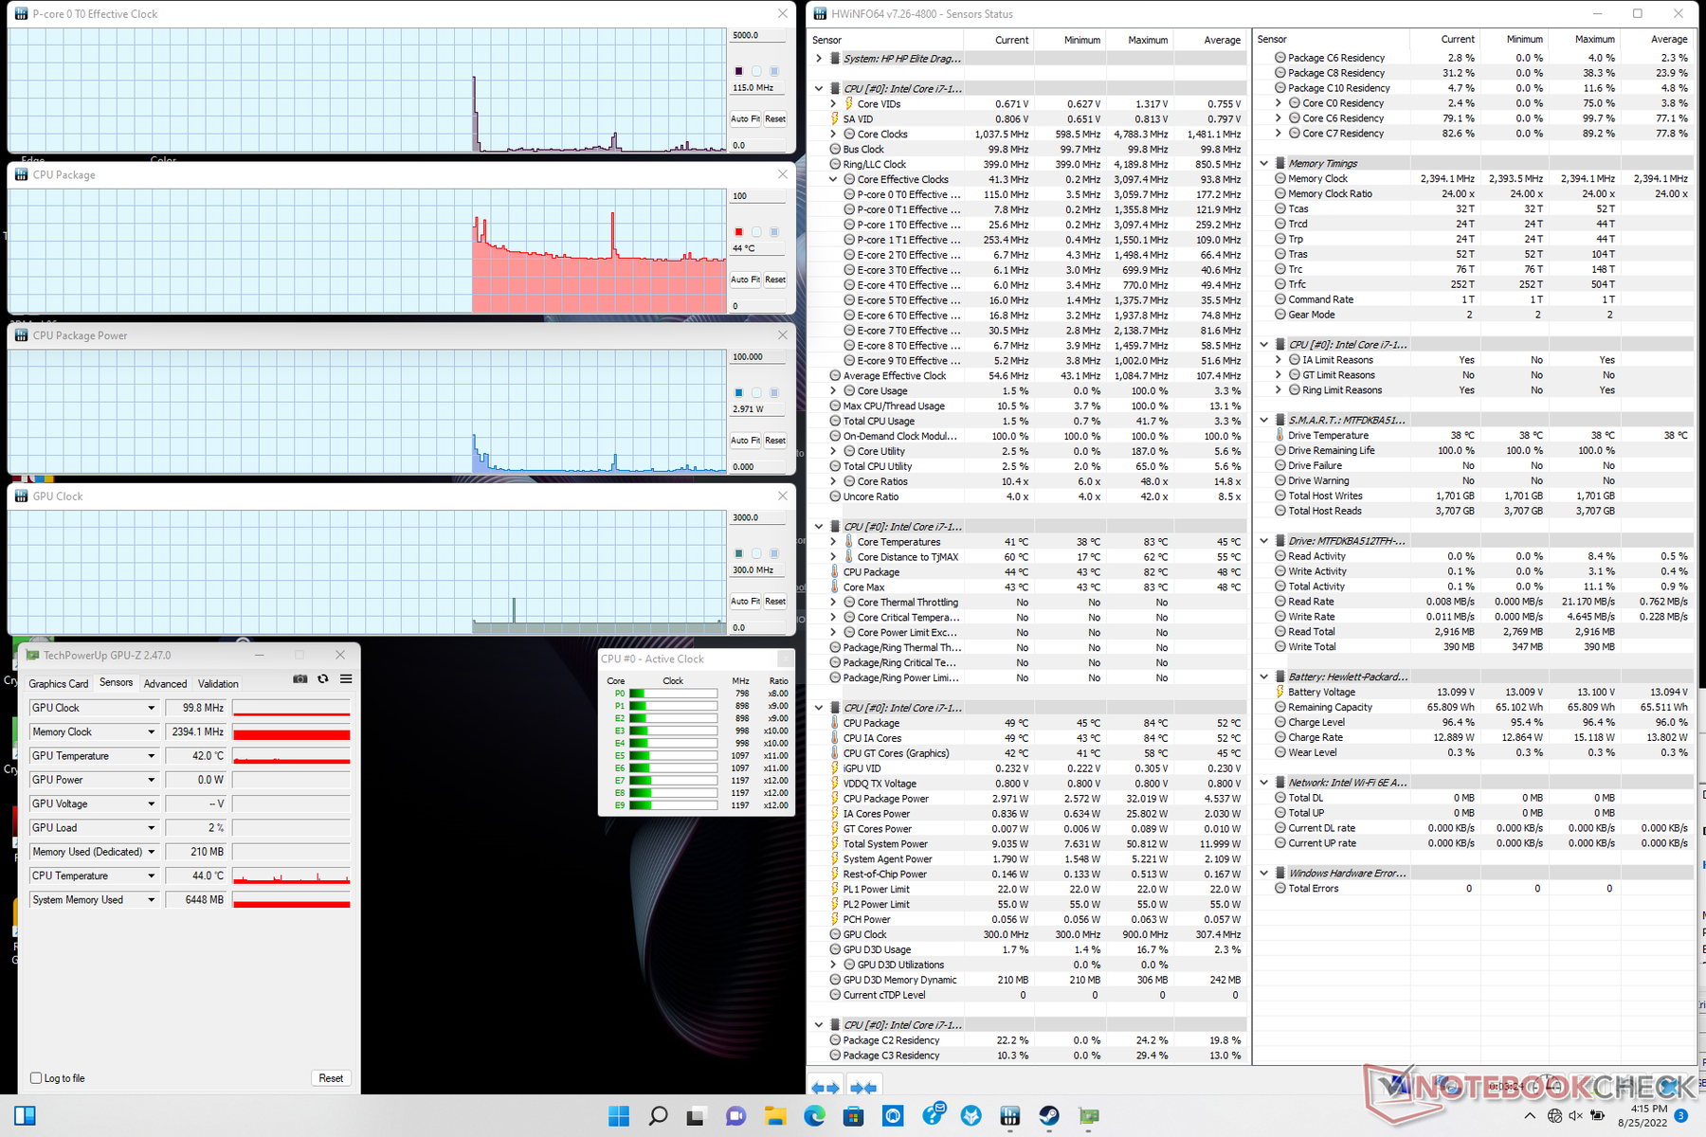This screenshot has height=1137, width=1706.
Task: Click the red color square in CPU Package graph
Action: 739,232
